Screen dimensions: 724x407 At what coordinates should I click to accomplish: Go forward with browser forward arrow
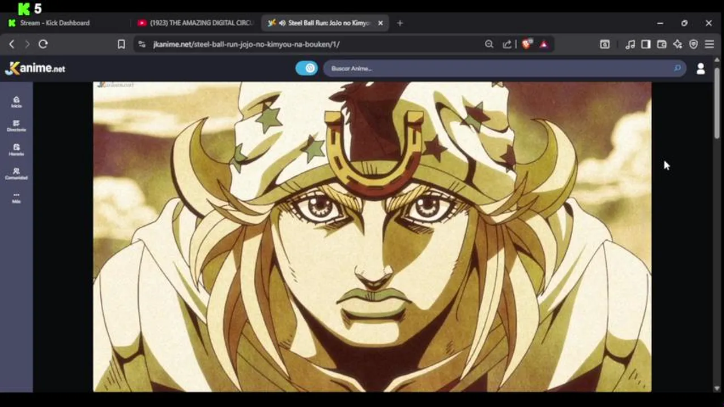click(27, 44)
